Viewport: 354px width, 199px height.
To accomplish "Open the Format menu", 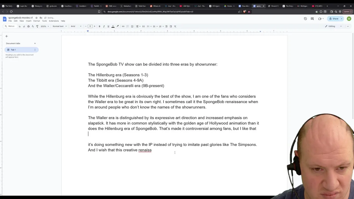I will (x=37, y=21).
